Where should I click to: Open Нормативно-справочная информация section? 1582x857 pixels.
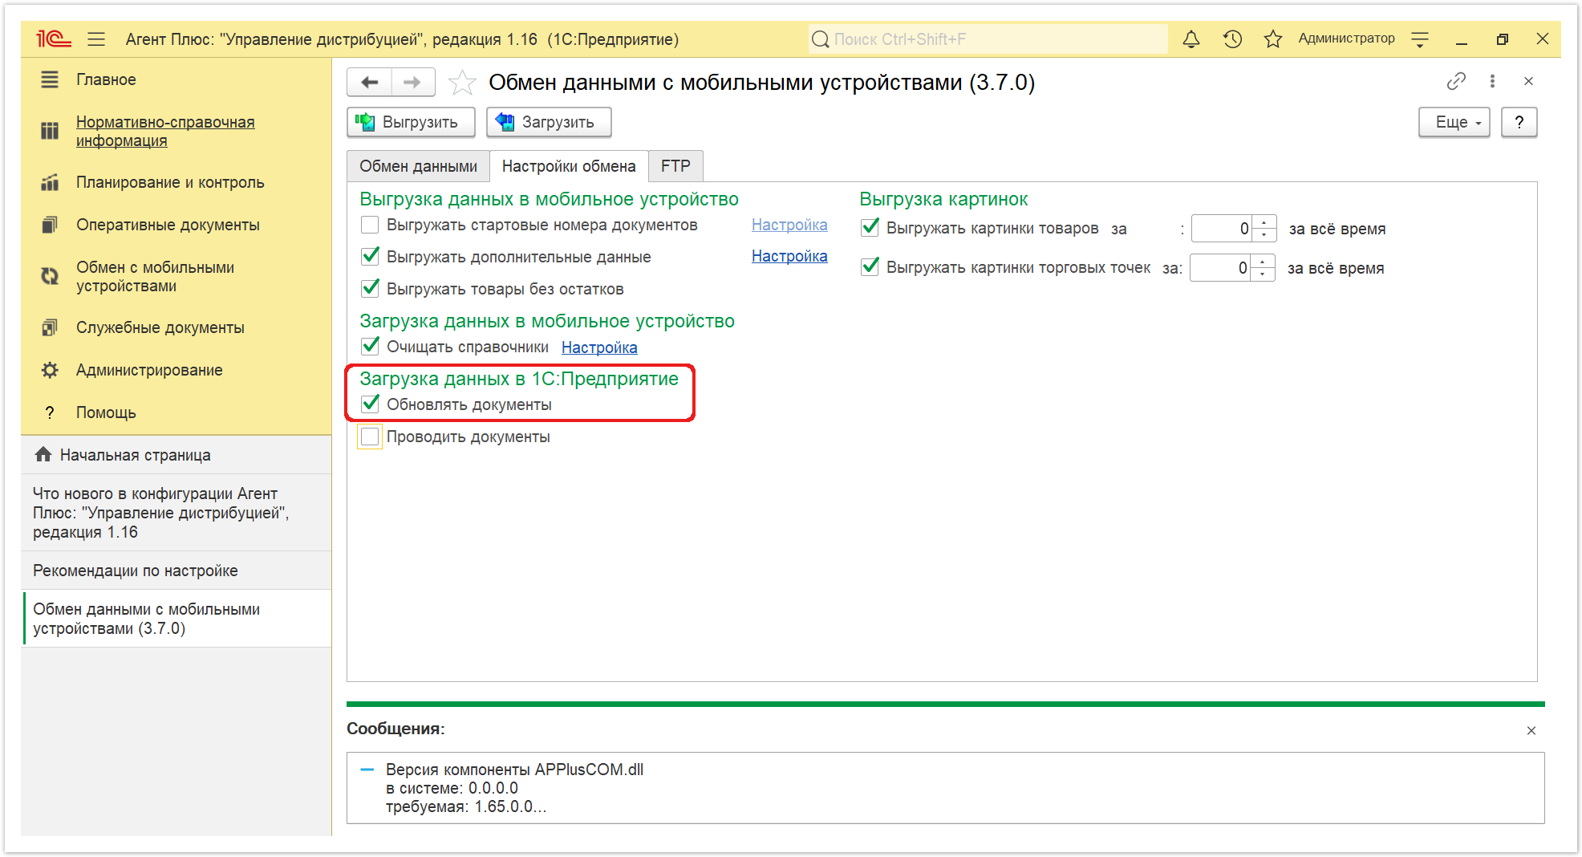tap(165, 131)
